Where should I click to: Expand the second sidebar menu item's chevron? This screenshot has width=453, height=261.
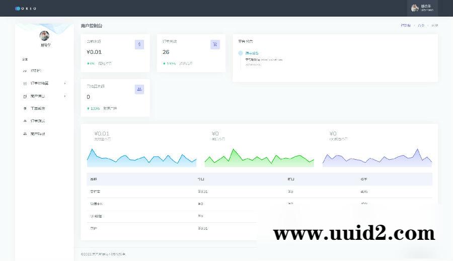(x=64, y=83)
